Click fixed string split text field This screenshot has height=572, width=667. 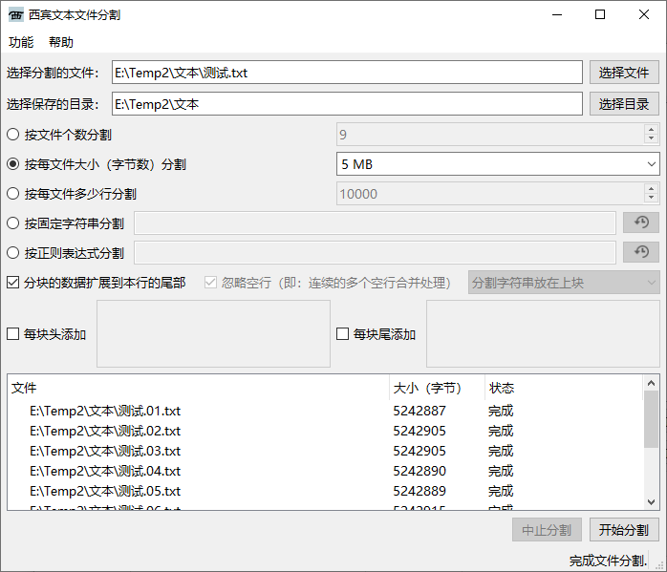[375, 223]
